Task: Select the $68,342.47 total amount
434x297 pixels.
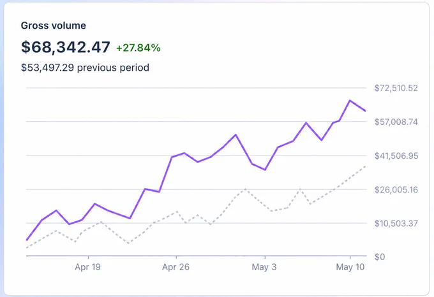Action: tap(66, 47)
